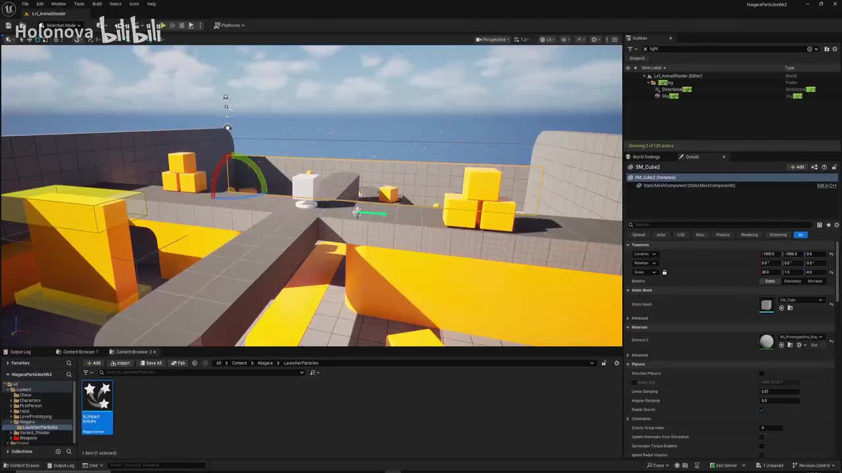Select the Rendering category filter
Viewport: 842px width, 473px height.
click(x=749, y=235)
